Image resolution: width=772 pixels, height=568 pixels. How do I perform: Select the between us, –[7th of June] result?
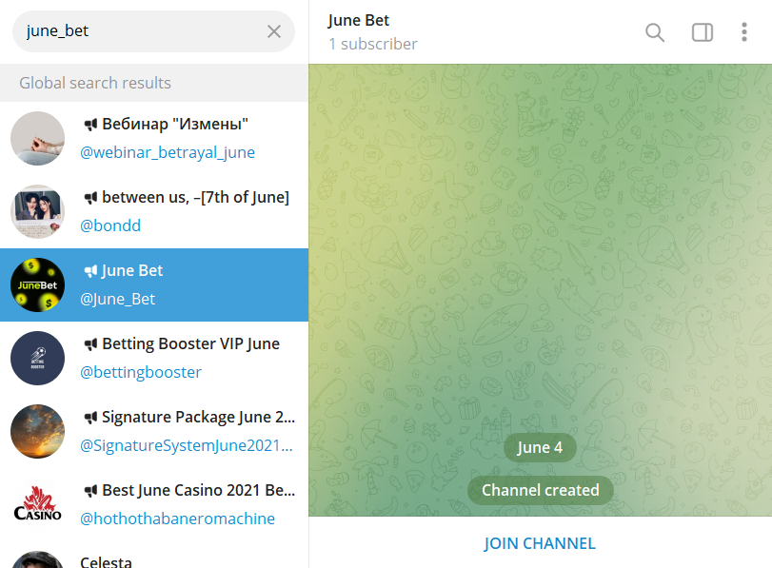pyautogui.click(x=154, y=211)
